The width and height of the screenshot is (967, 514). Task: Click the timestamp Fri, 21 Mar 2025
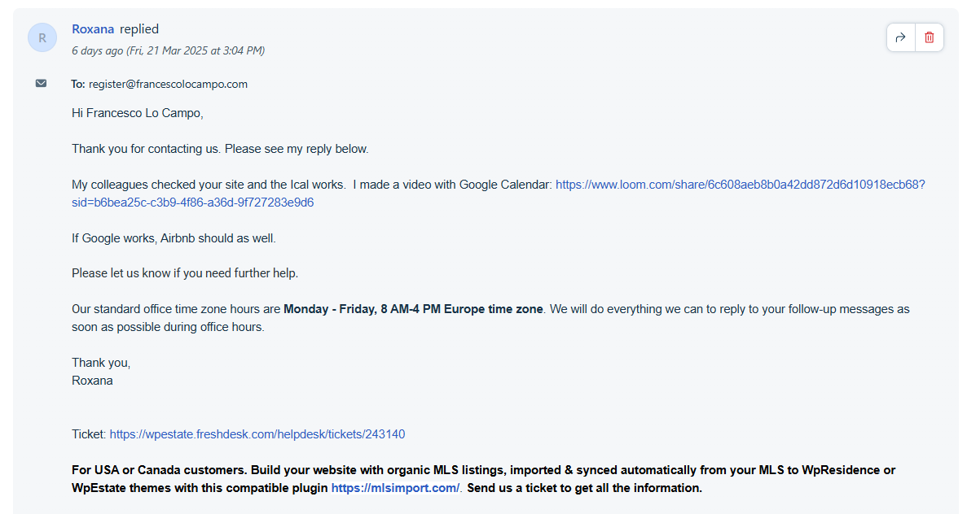coord(196,50)
